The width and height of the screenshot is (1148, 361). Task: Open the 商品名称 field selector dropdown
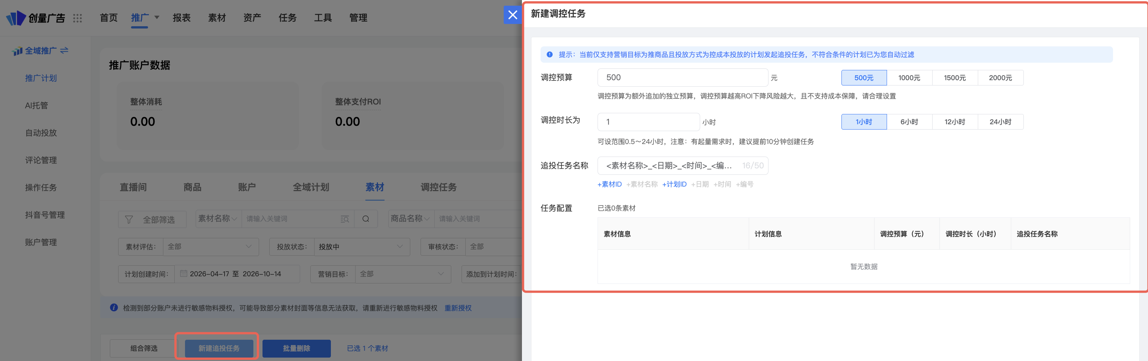[411, 219]
